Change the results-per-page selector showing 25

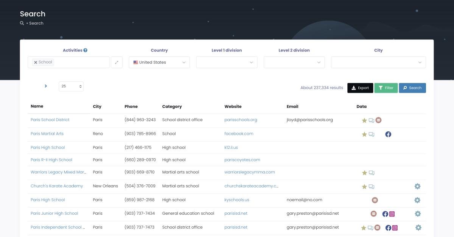(x=71, y=86)
